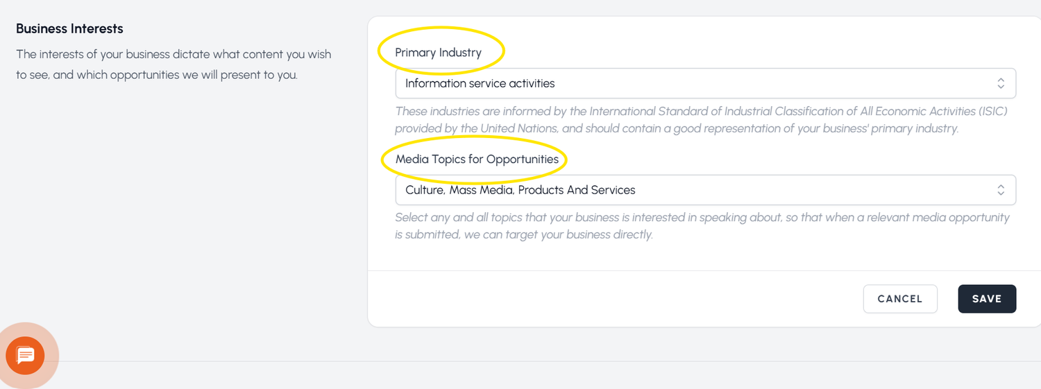Viewport: 1041px width, 389px height.
Task: Click the 'Primary Industry' field label
Action: pyautogui.click(x=438, y=53)
